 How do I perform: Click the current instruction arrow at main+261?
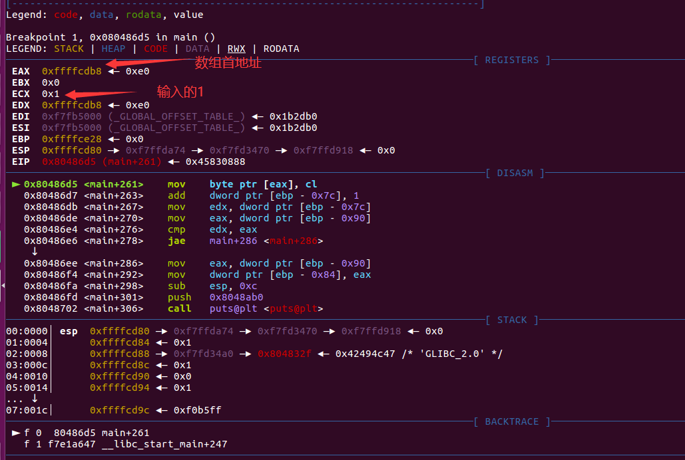[16, 185]
